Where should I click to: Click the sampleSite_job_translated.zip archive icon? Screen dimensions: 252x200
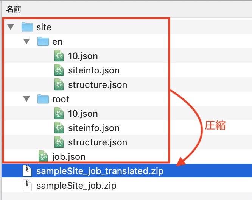27,171
